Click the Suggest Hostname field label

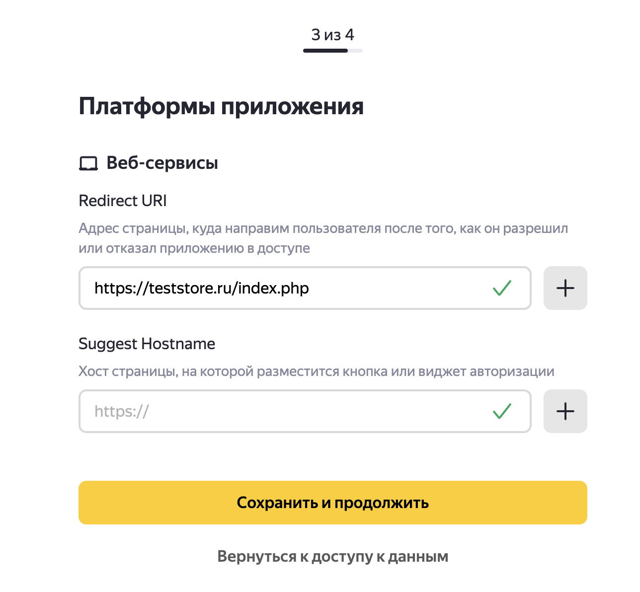coord(147,344)
